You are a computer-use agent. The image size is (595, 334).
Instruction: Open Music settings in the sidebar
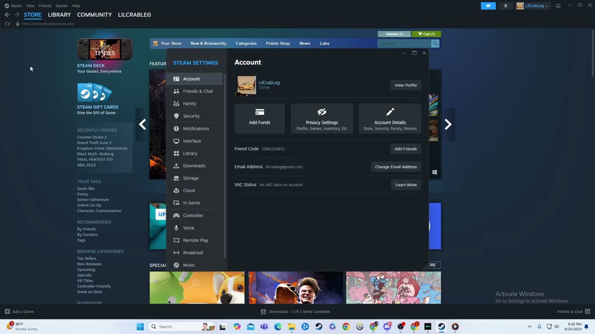point(189,265)
